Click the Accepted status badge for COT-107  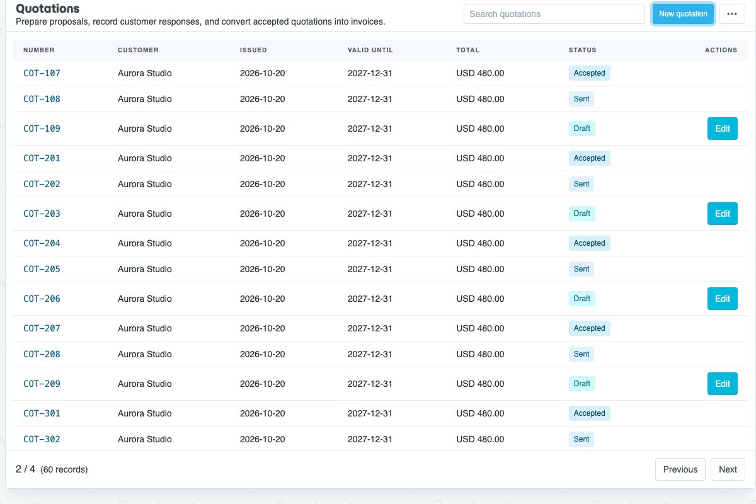[x=589, y=73]
